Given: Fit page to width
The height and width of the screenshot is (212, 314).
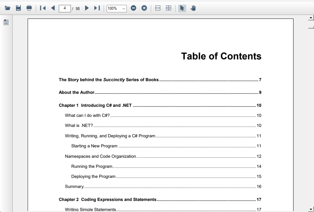Looking at the screenshot, I should [x=158, y=8].
